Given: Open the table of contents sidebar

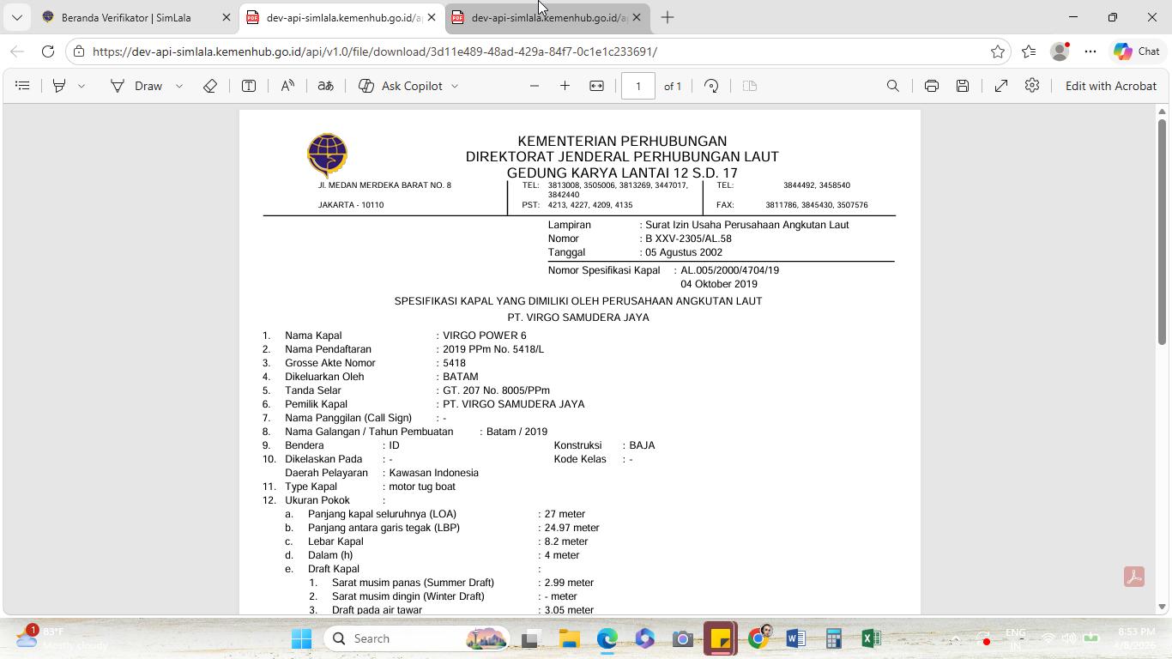Looking at the screenshot, I should pyautogui.click(x=23, y=86).
